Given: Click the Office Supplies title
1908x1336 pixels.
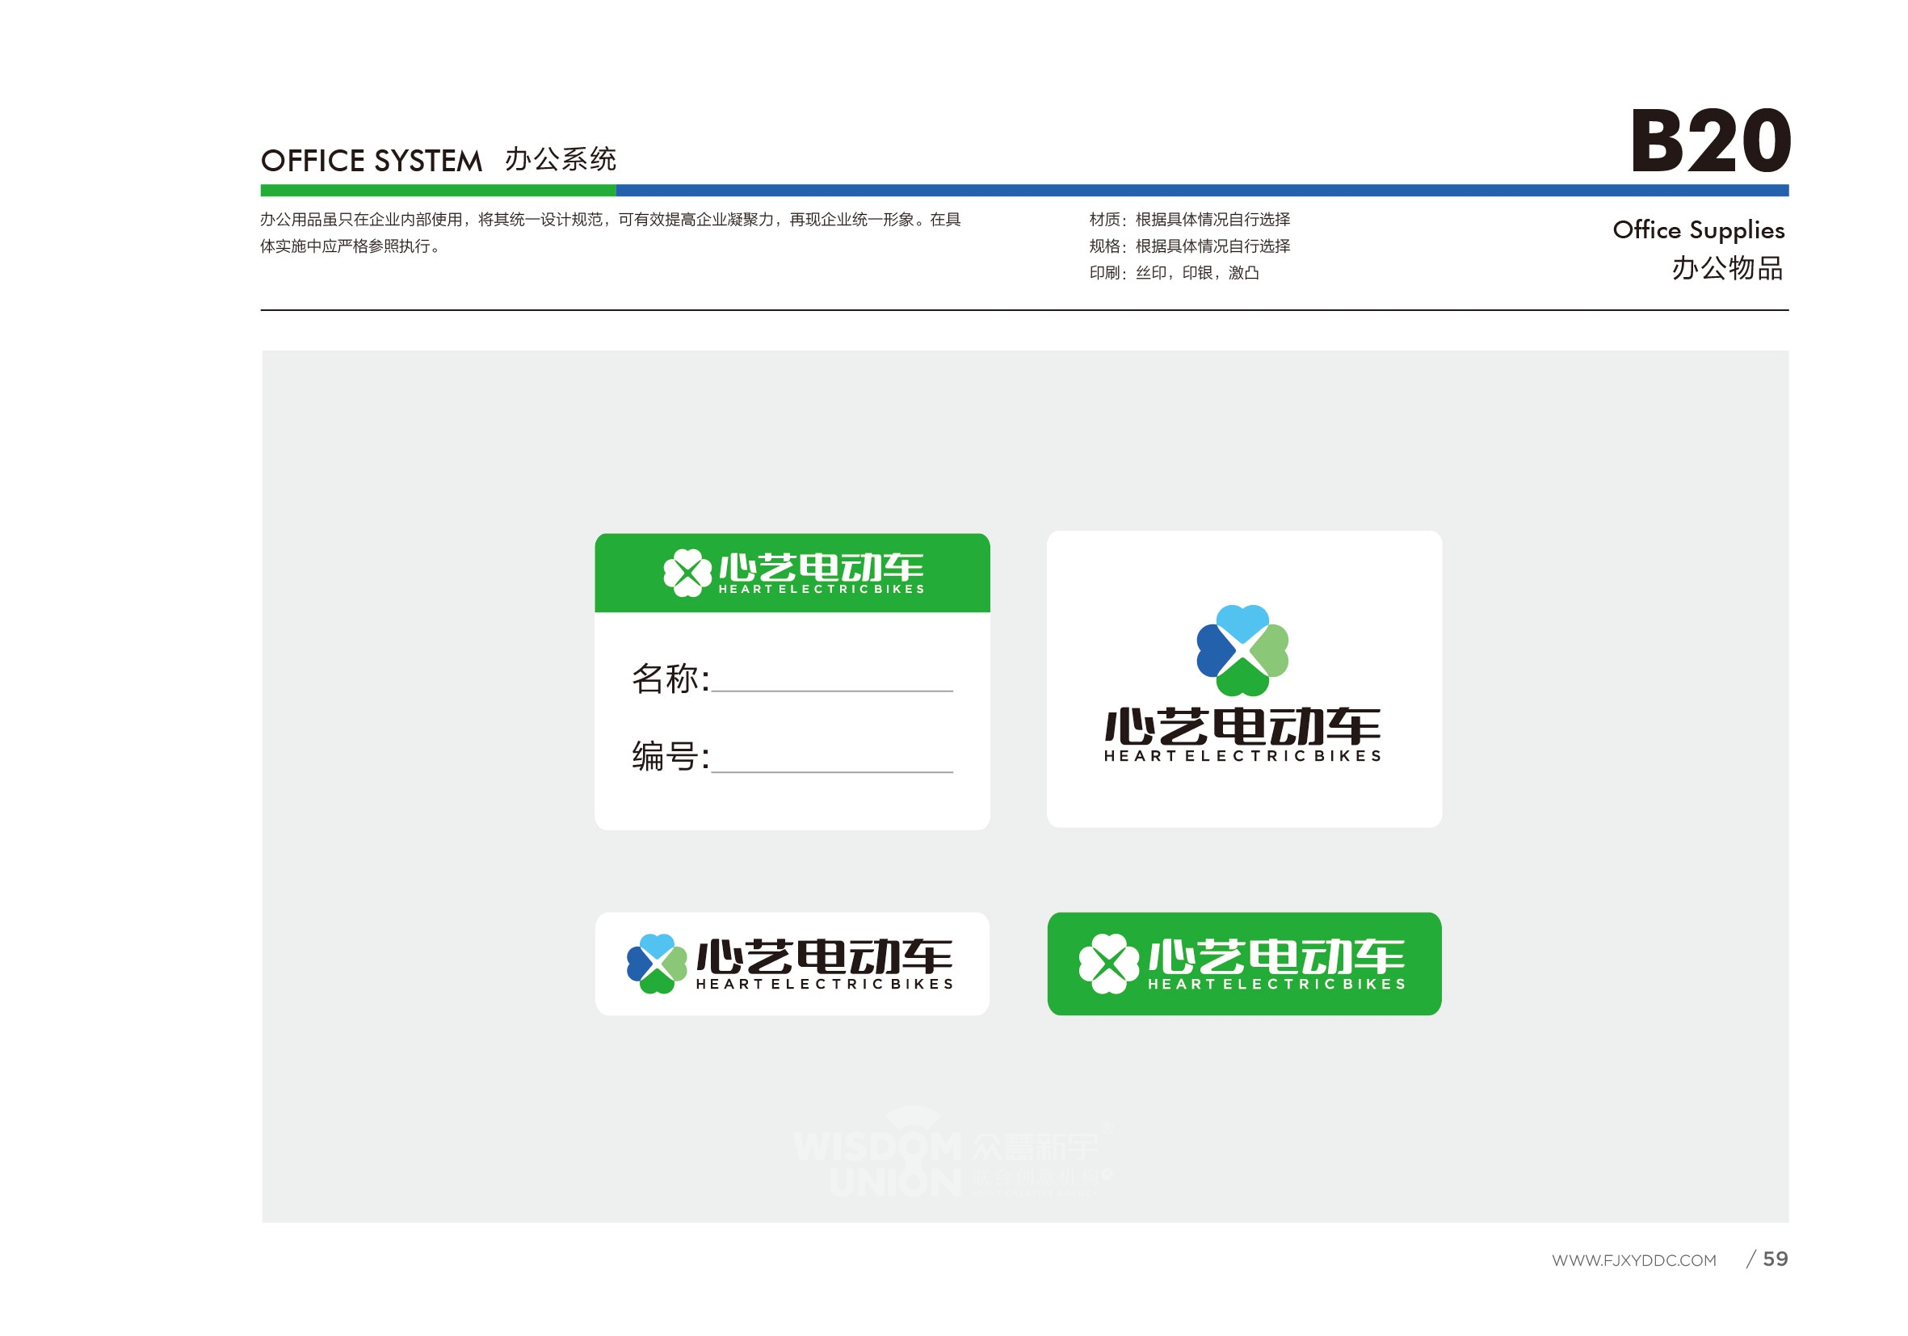Looking at the screenshot, I should coord(1699,230).
